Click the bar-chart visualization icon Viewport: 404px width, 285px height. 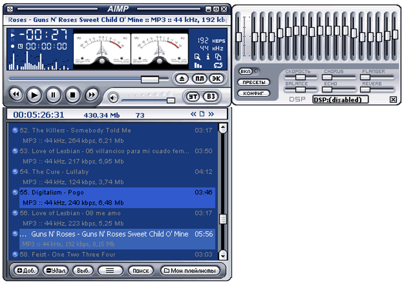click(198, 65)
